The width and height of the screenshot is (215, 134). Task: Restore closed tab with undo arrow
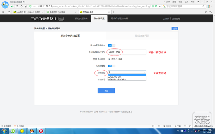[211, 12]
